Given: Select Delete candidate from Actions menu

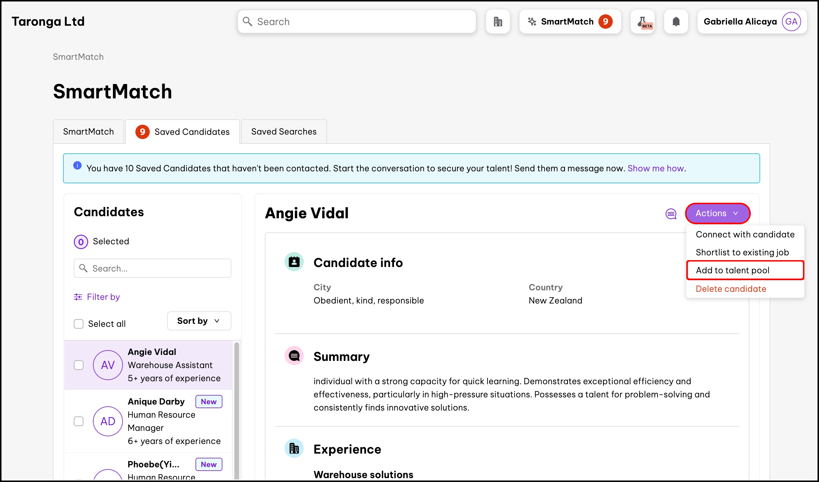Looking at the screenshot, I should pos(731,289).
